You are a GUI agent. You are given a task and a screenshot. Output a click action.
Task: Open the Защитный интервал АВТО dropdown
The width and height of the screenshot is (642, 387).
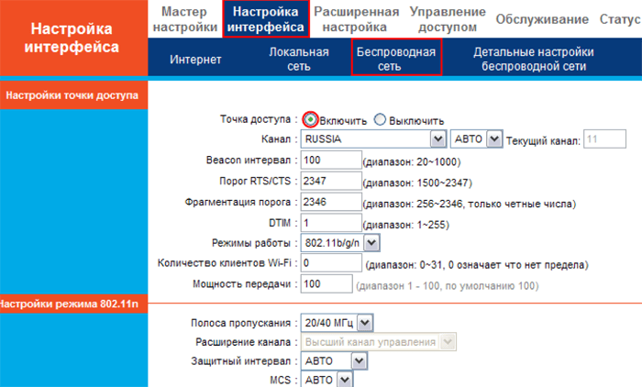pyautogui.click(x=334, y=360)
